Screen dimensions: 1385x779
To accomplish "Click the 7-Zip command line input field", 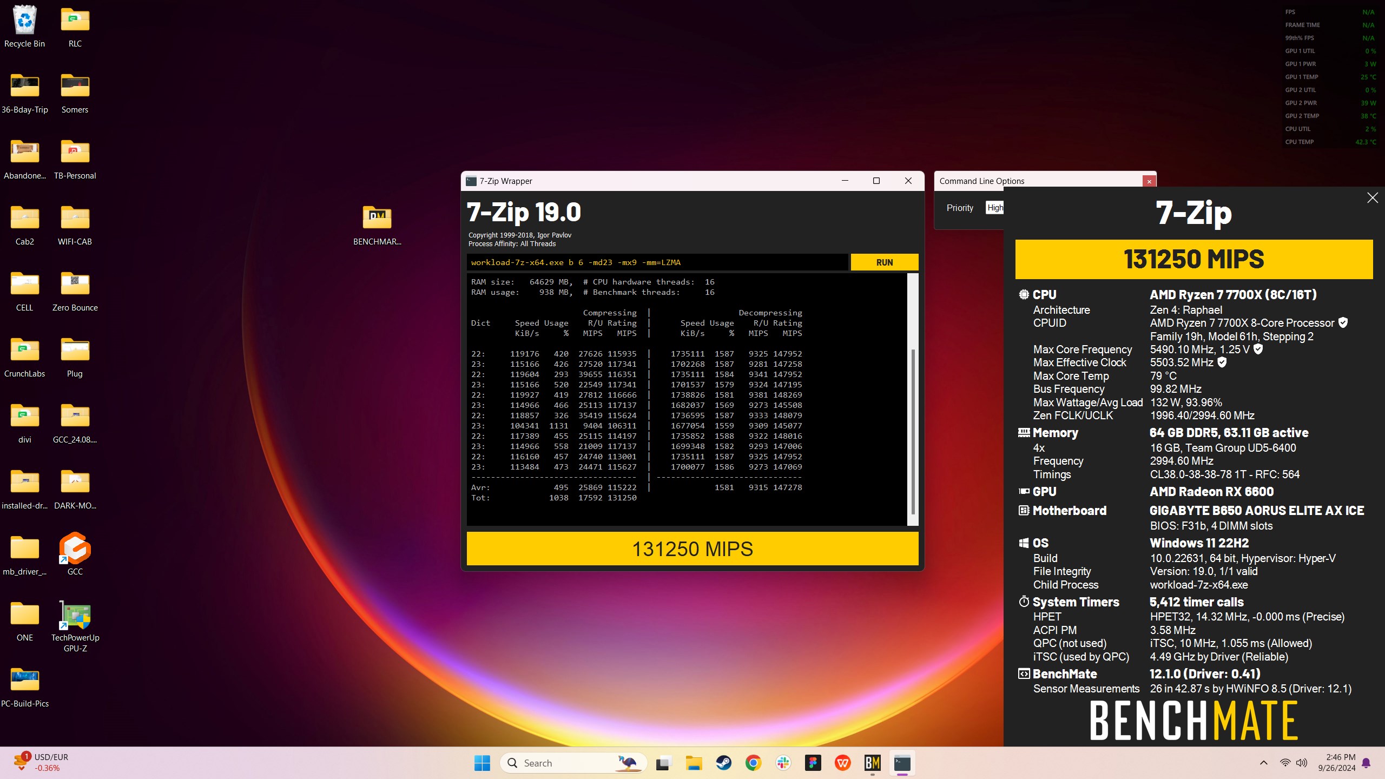I will click(657, 262).
